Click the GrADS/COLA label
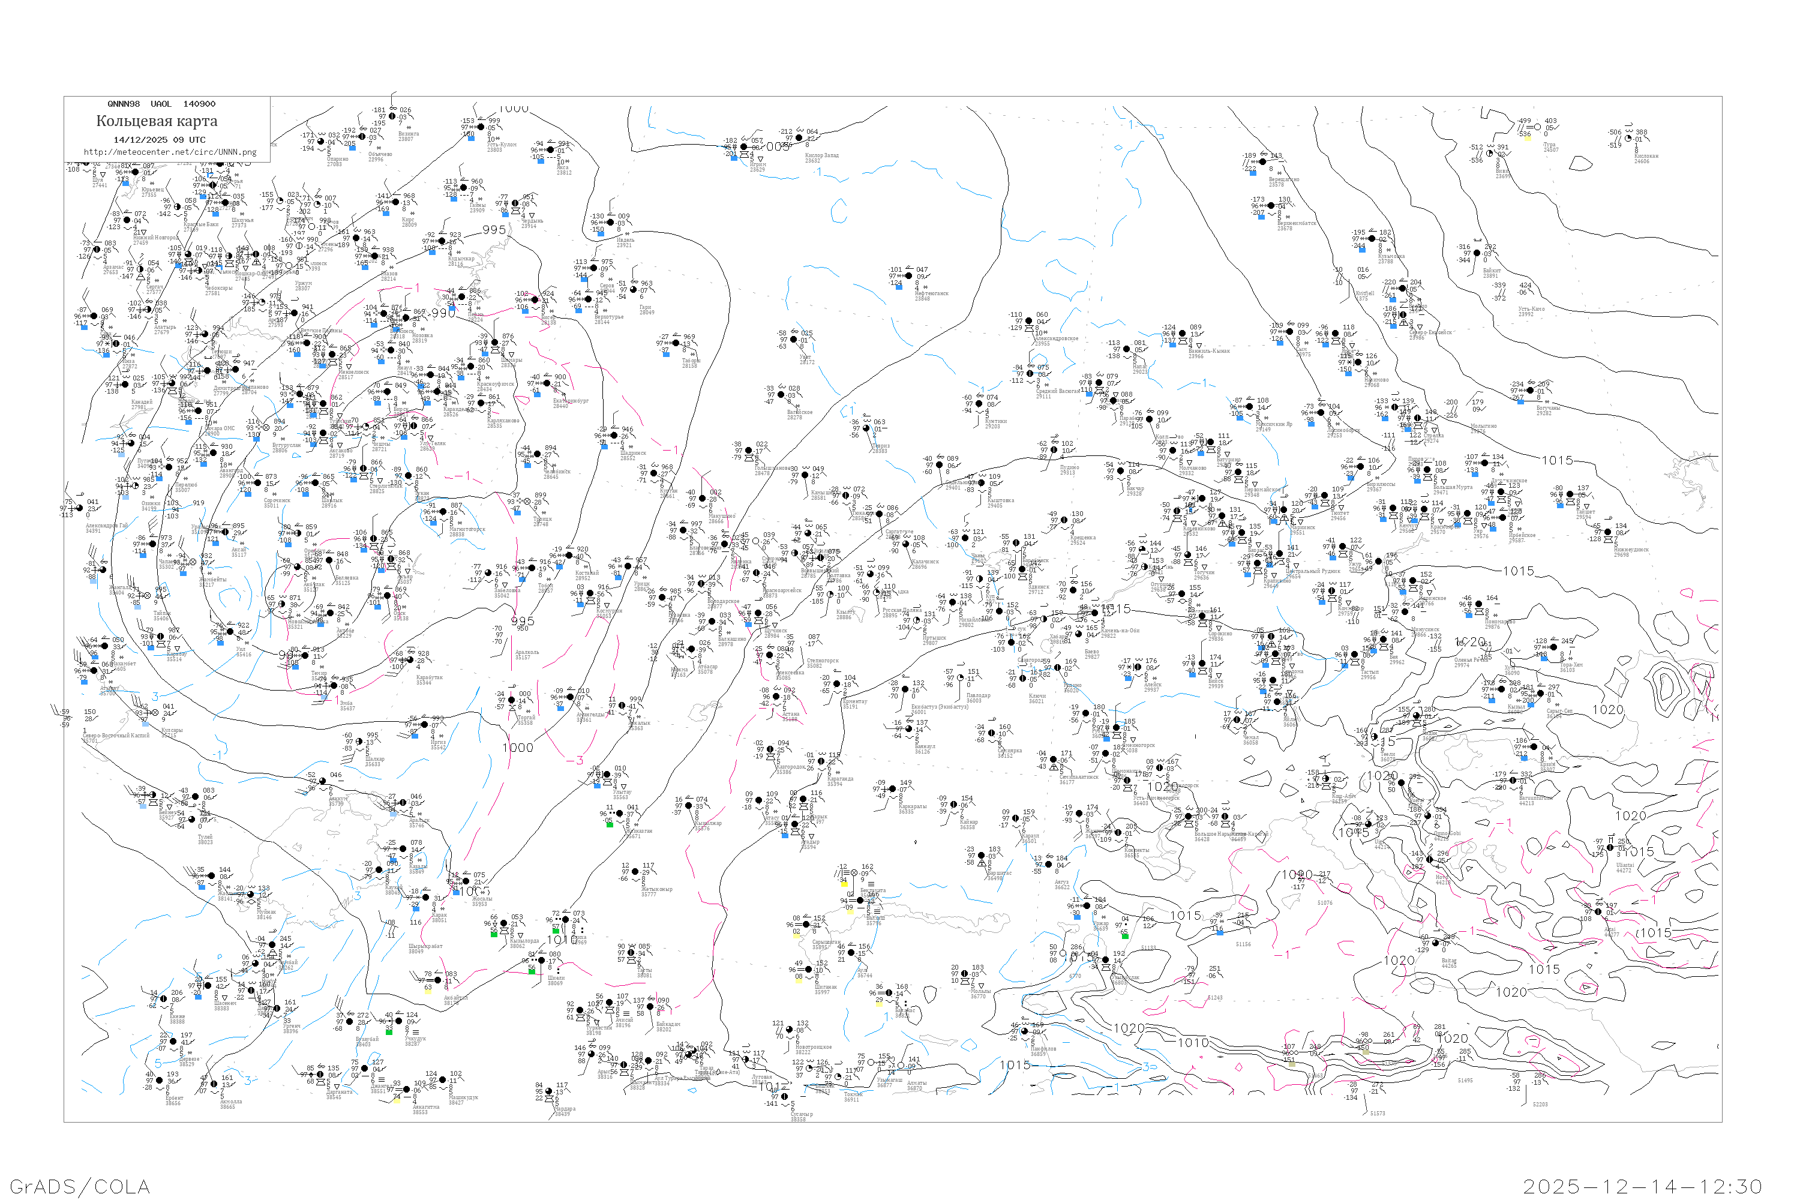This screenshot has width=1800, height=1200. [x=80, y=1186]
